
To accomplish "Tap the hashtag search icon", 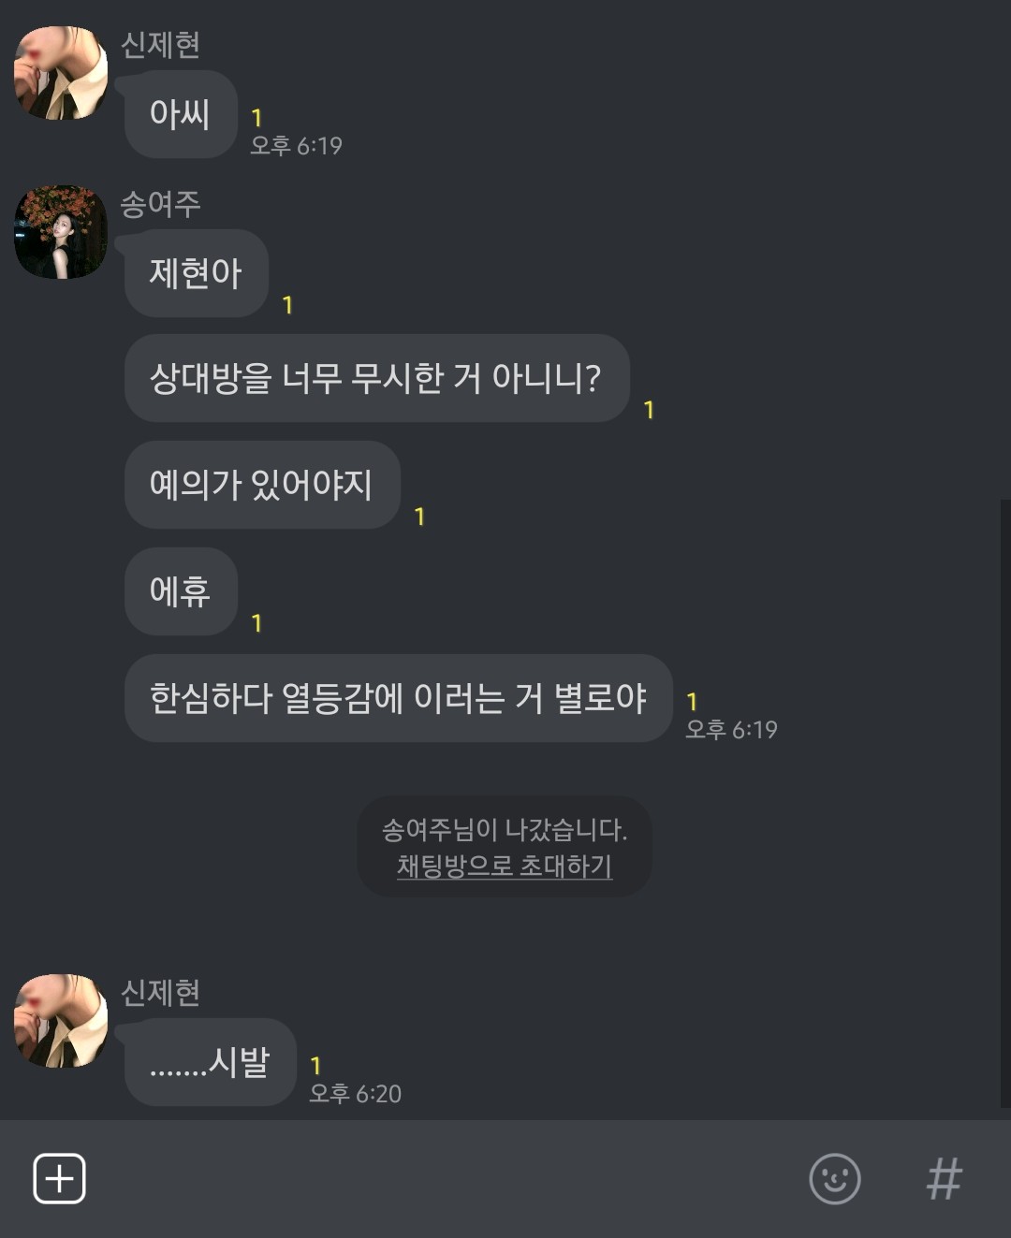I will click(944, 1178).
